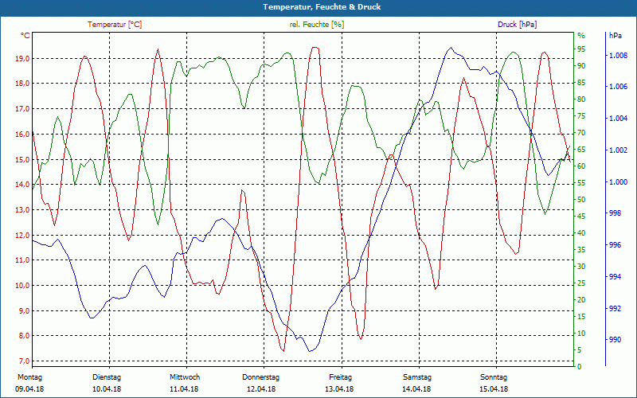Click the 996 pressure axis value

coord(616,245)
